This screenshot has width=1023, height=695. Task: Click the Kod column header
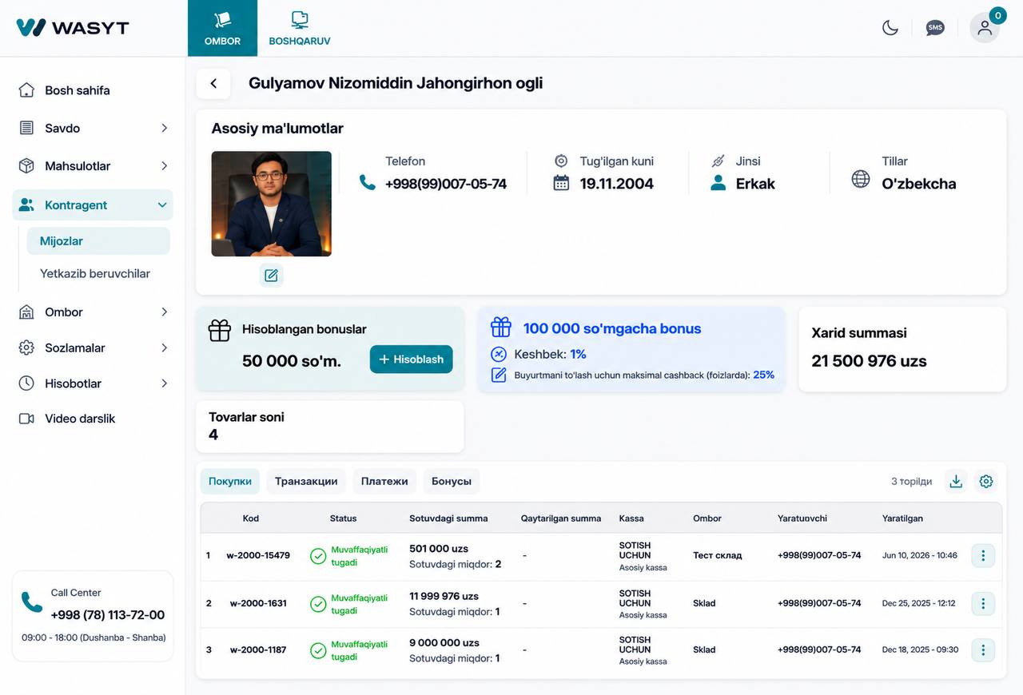tap(251, 518)
